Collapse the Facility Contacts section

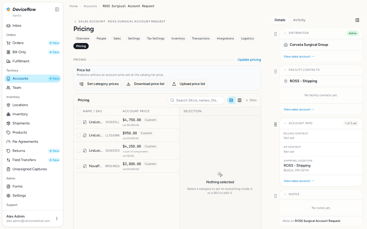click(x=285, y=70)
